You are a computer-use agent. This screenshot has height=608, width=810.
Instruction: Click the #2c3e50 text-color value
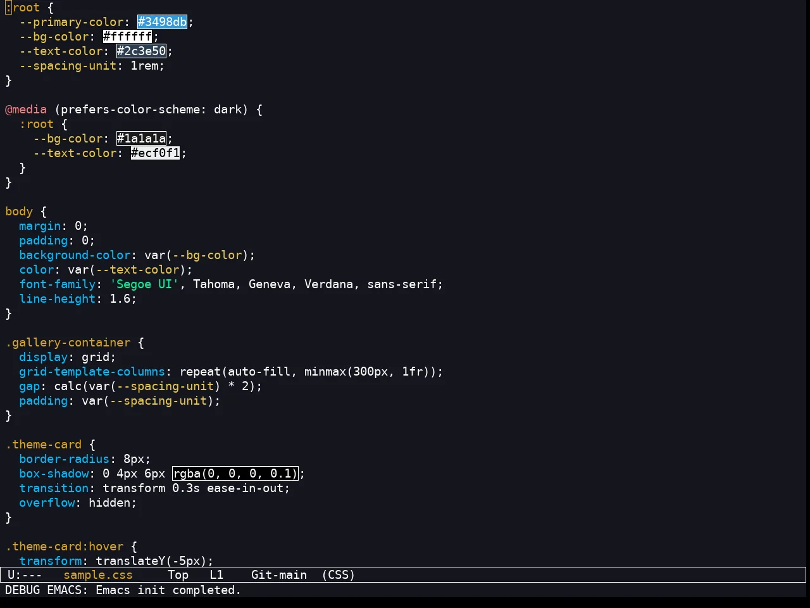[141, 51]
